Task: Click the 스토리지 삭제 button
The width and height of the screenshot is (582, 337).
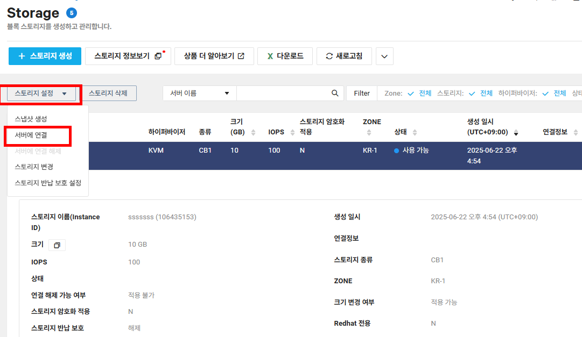Action: (x=108, y=94)
